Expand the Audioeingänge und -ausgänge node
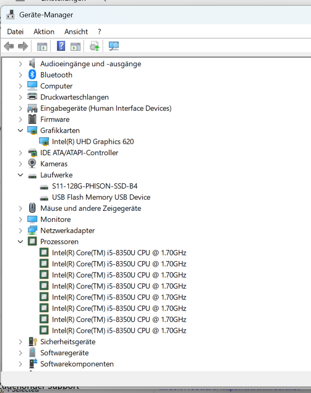The height and width of the screenshot is (393, 311). pos(21,64)
